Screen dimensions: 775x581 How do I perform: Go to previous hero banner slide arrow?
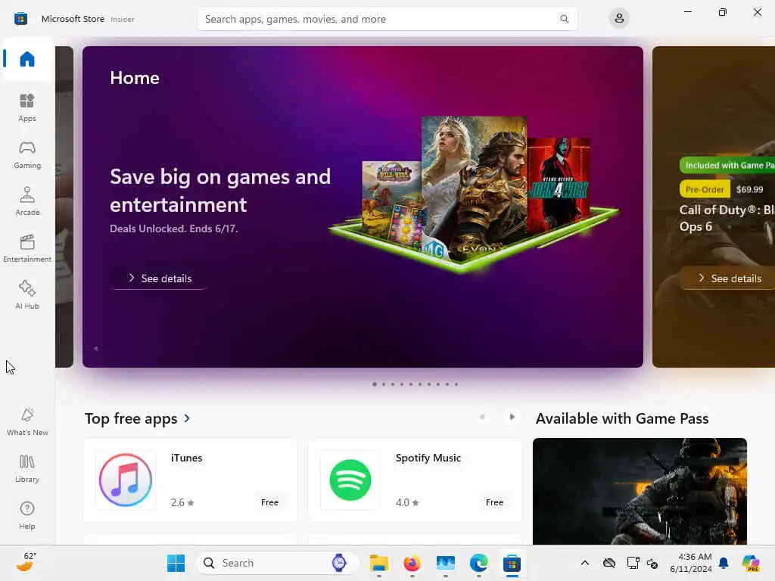pyautogui.click(x=96, y=349)
